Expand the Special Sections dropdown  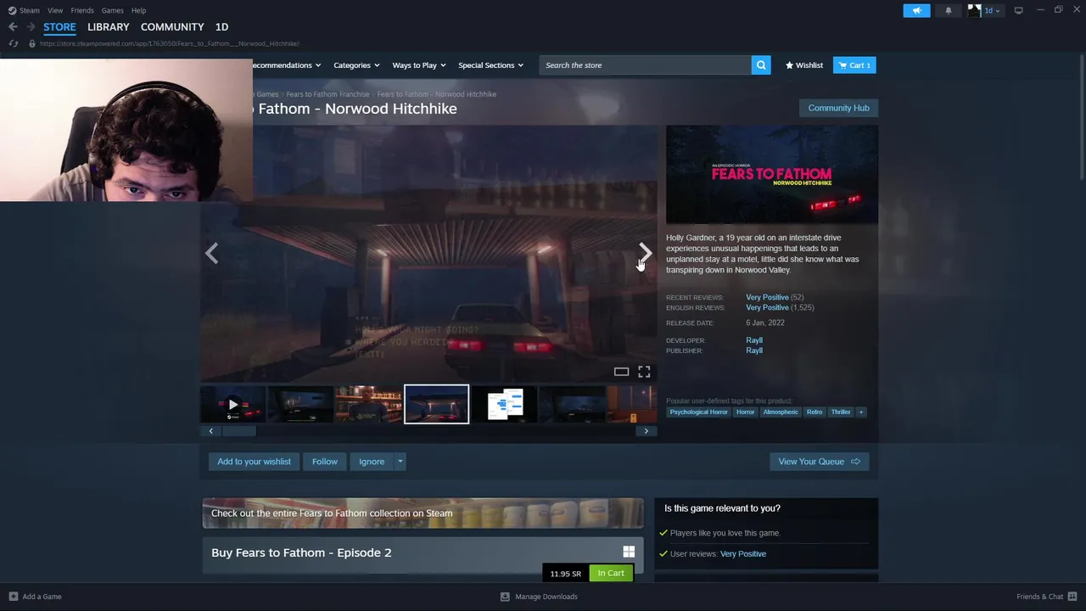click(490, 65)
